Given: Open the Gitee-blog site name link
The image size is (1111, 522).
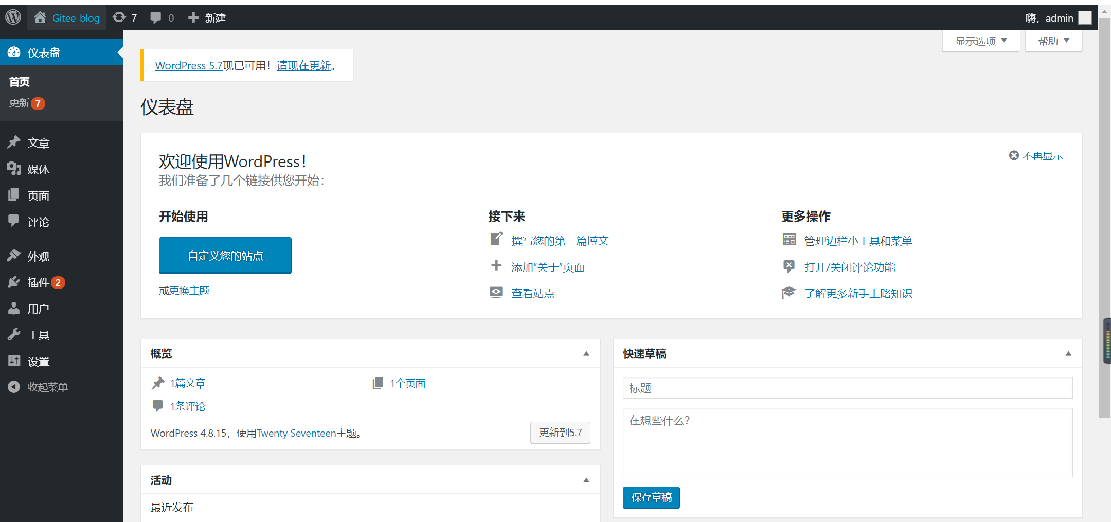Looking at the screenshot, I should 76,18.
